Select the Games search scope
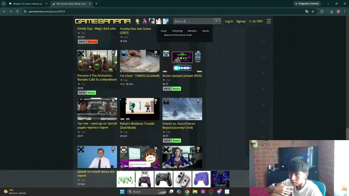This screenshot has width=349, height=196. [206, 31]
